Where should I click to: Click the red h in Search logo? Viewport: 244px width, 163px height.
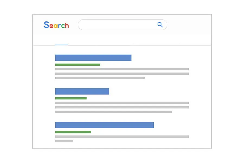click(x=67, y=25)
